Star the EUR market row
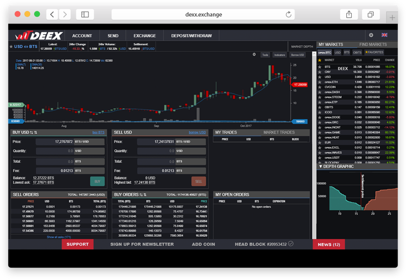The image size is (406, 279). click(320, 142)
